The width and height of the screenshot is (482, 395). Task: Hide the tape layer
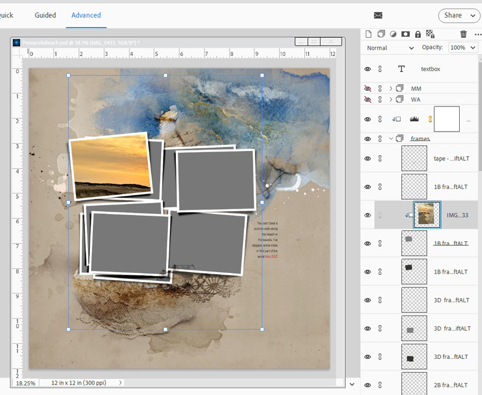pyautogui.click(x=368, y=159)
